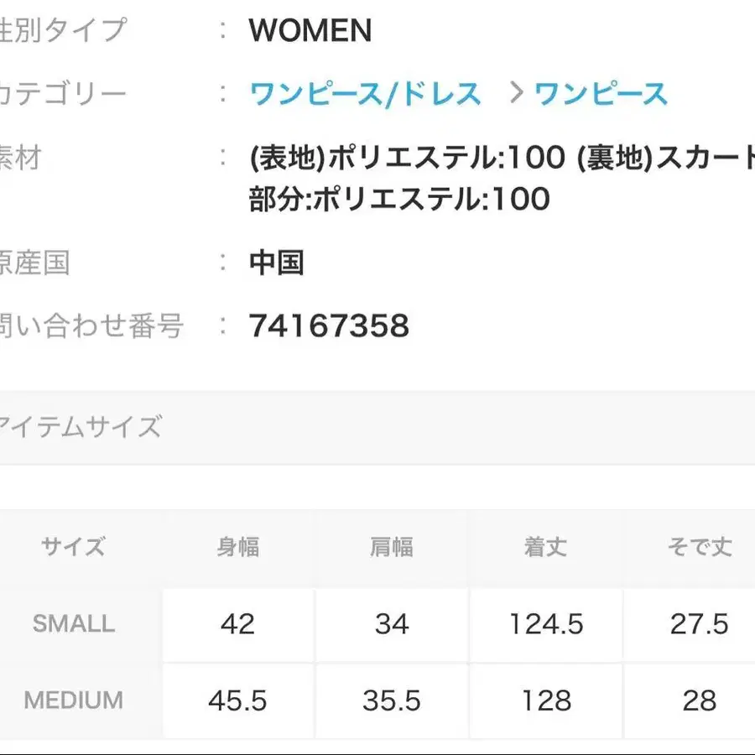The width and height of the screenshot is (755, 755).
Task: Open the ワンピース subcategory link
Action: click(x=600, y=94)
